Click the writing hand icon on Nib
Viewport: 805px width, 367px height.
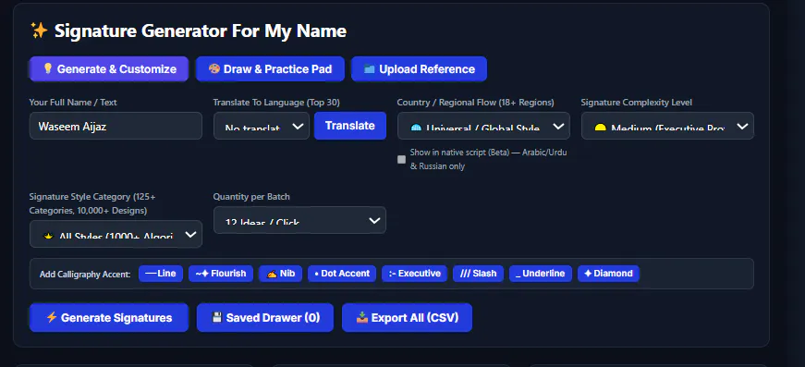(x=272, y=274)
